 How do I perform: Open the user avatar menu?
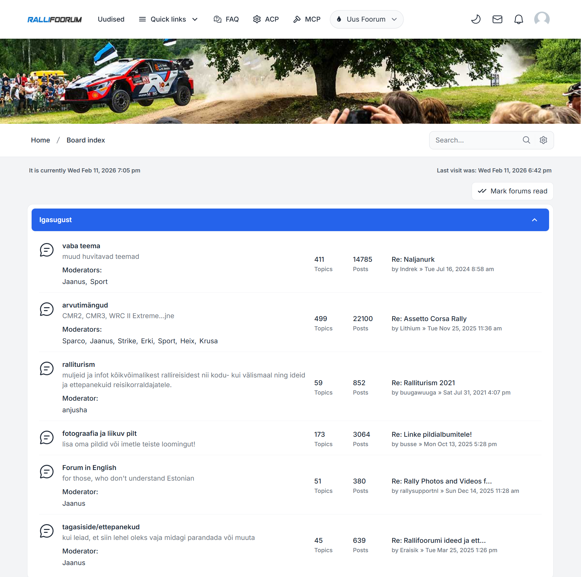point(542,19)
